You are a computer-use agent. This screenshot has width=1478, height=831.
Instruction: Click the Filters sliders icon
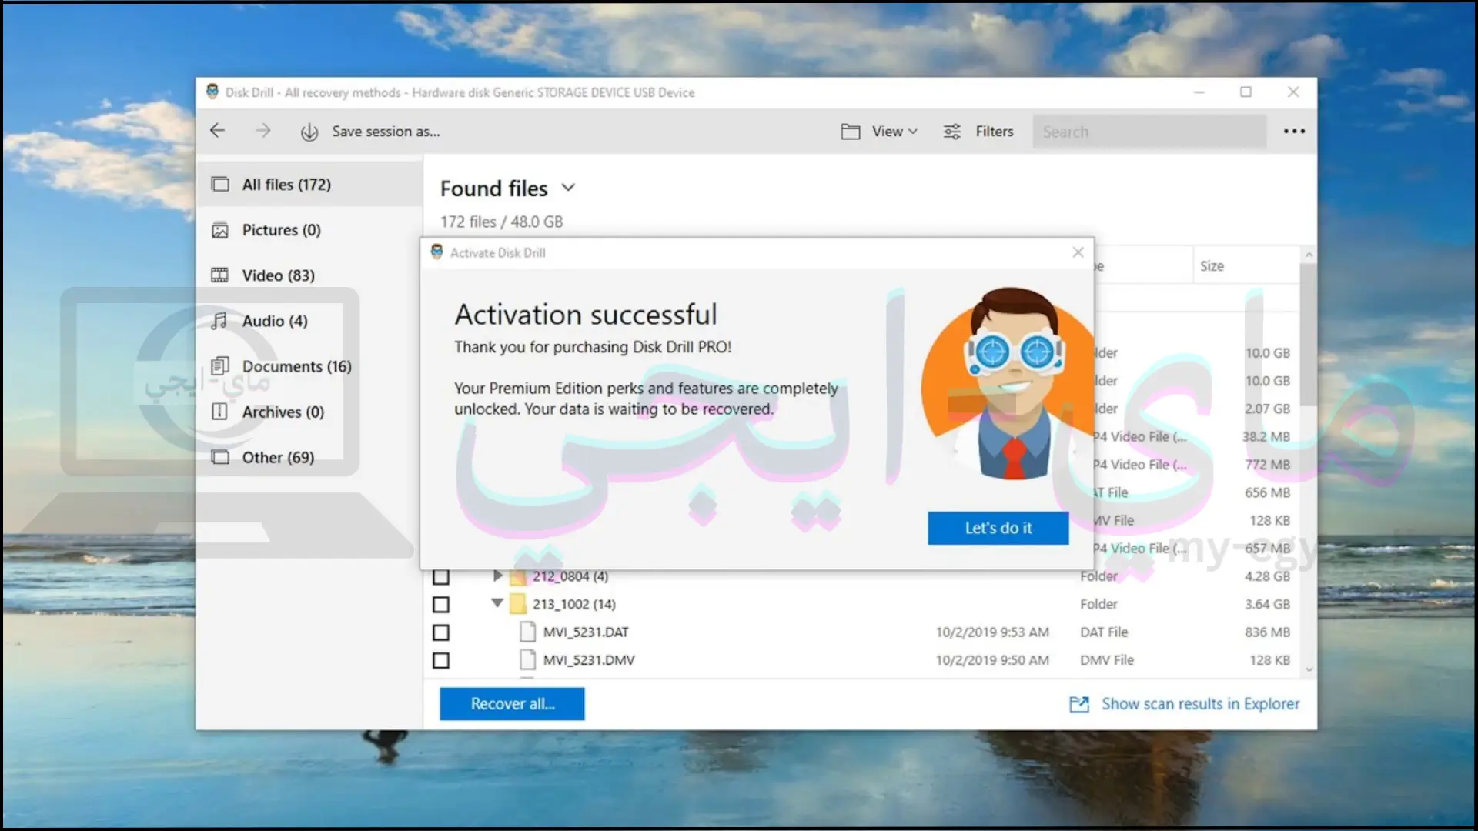[952, 132]
